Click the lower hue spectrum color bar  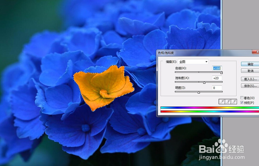pos(210,112)
